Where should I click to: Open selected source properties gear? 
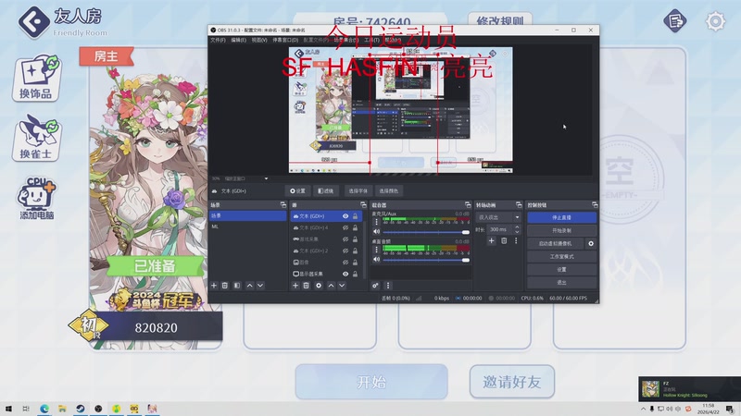pos(319,286)
